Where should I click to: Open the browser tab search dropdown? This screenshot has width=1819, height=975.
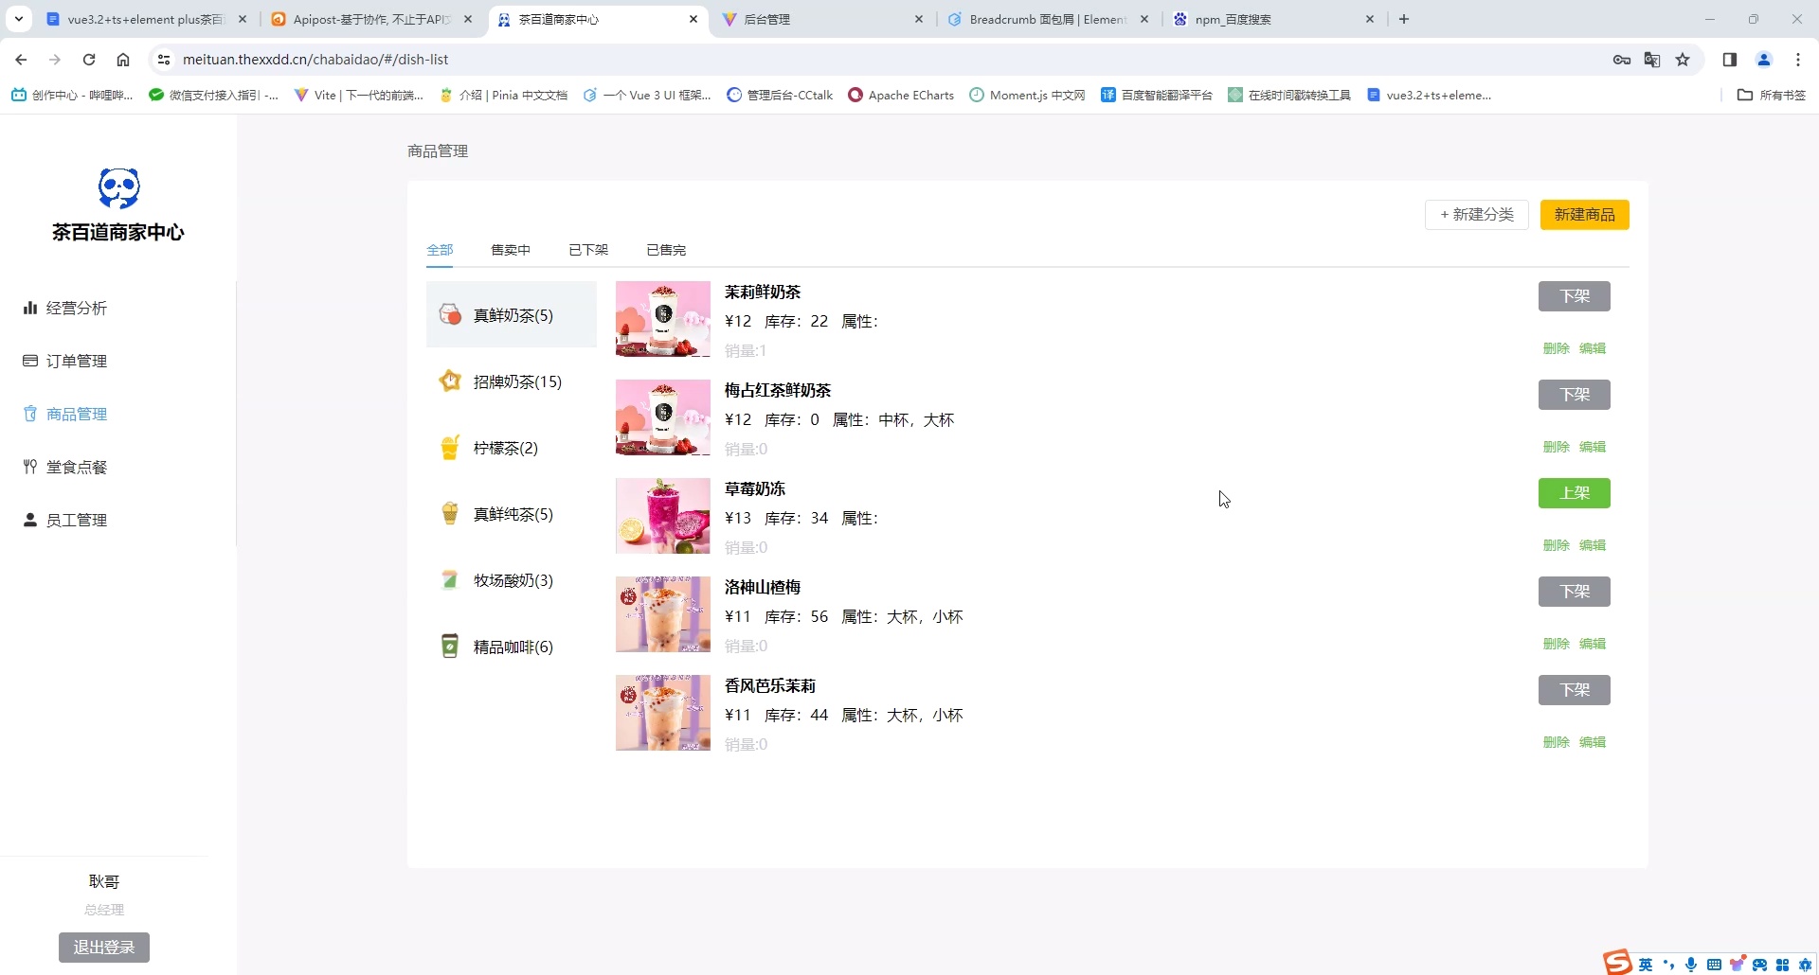pos(18,18)
